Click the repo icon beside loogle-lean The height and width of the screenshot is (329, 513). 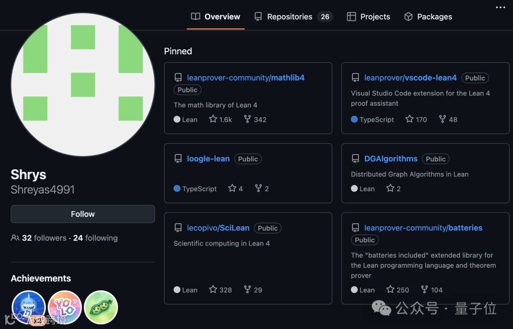178,159
